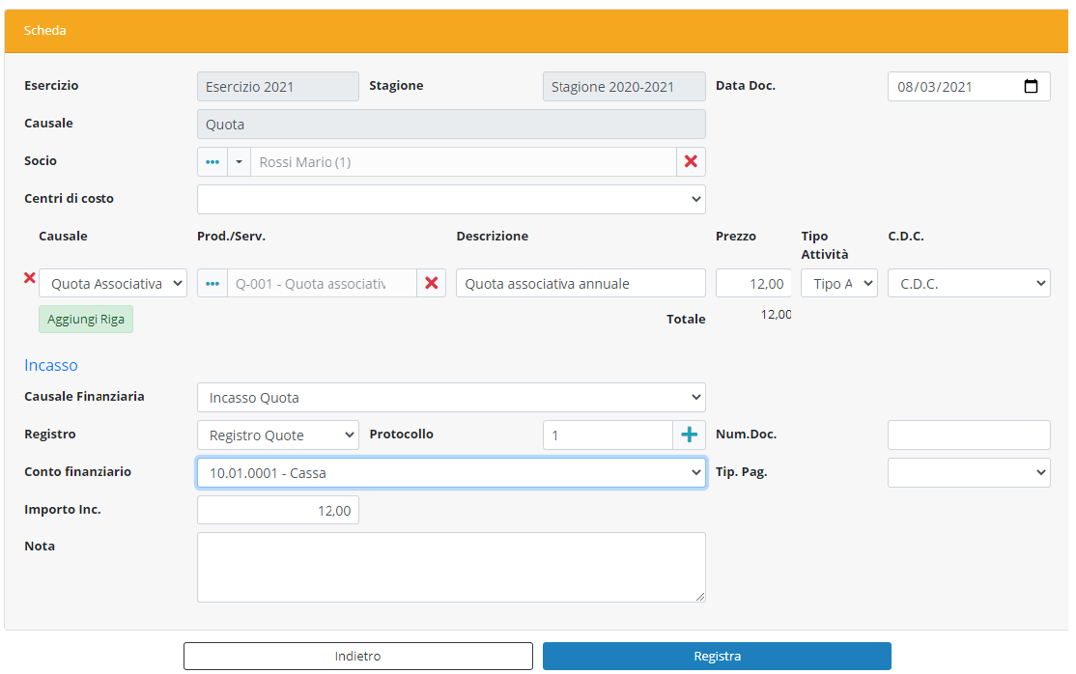Remove the Q-001 product with the red X
Viewport: 1076px width, 674px height.
coord(432,283)
